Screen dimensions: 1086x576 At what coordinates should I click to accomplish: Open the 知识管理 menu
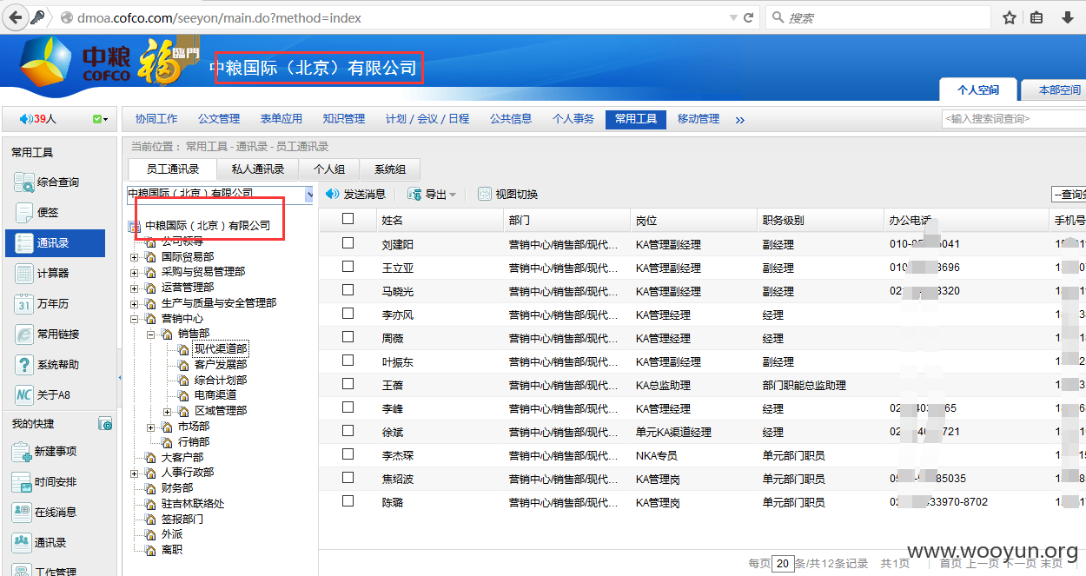344,119
